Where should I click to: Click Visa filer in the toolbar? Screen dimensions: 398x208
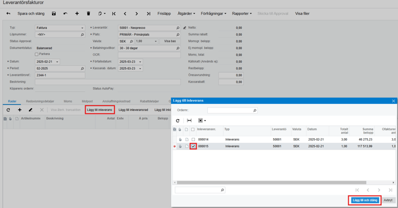click(302, 13)
